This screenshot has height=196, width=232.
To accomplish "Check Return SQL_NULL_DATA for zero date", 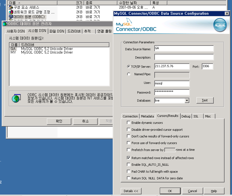I will [128, 178].
